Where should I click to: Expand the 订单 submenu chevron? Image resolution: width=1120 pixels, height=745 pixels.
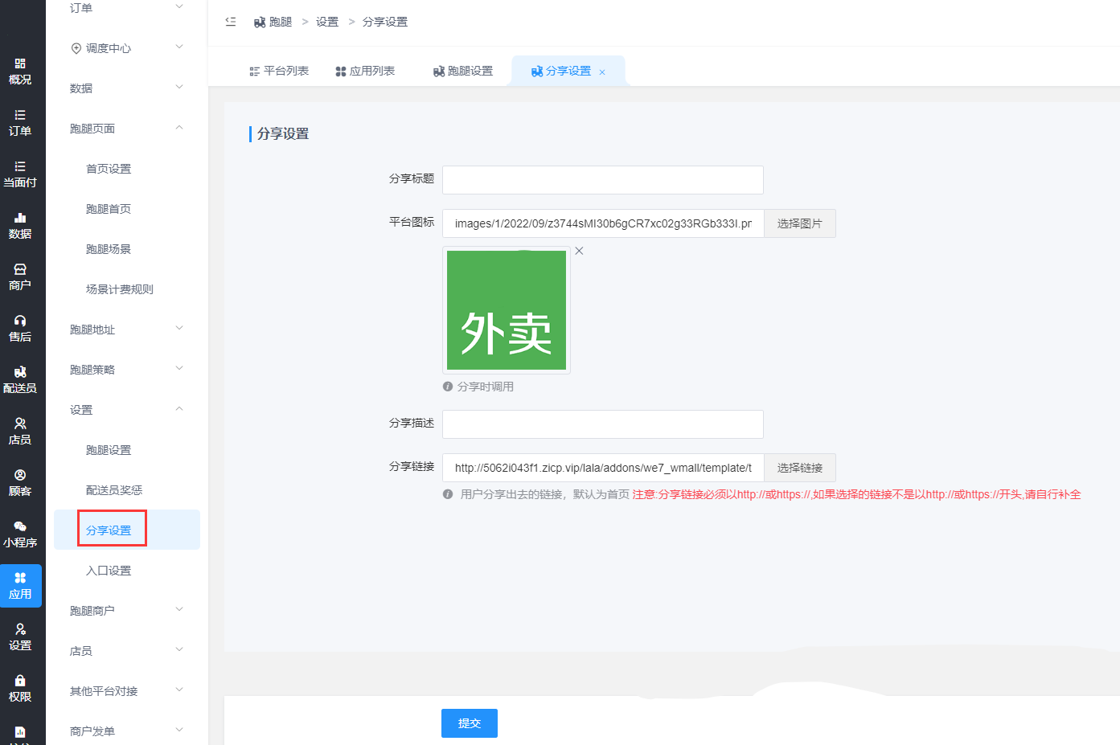tap(179, 6)
